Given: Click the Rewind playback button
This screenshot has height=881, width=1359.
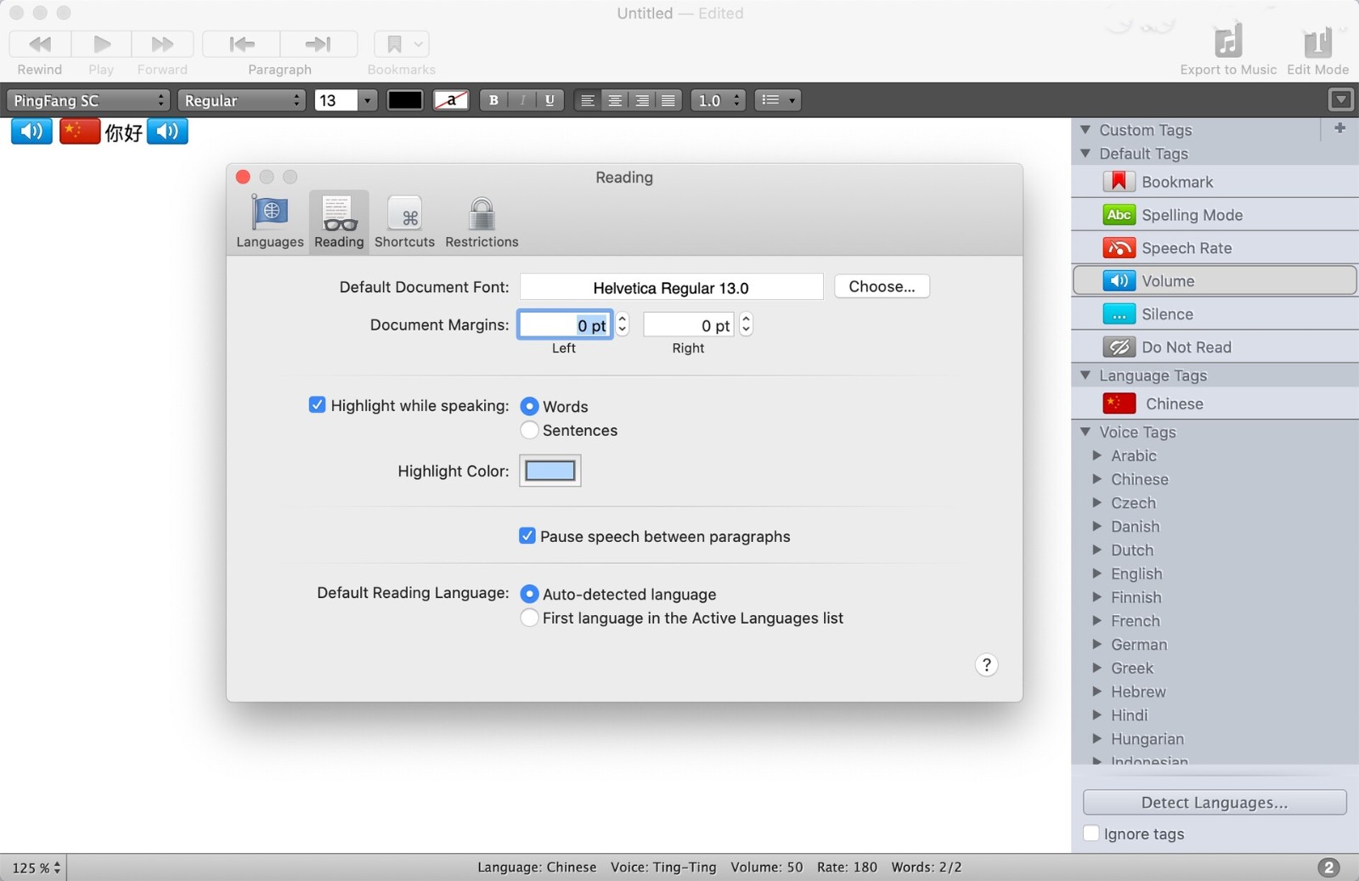Looking at the screenshot, I should click(40, 44).
